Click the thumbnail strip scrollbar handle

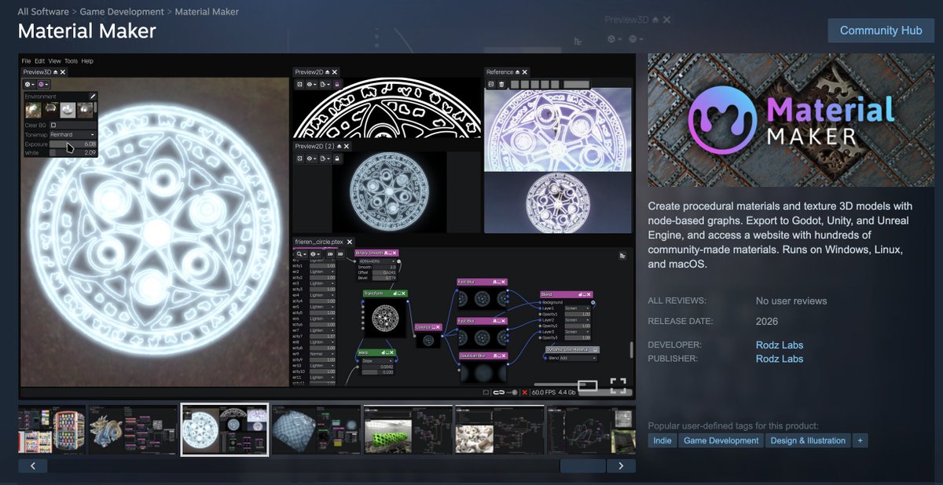point(582,465)
